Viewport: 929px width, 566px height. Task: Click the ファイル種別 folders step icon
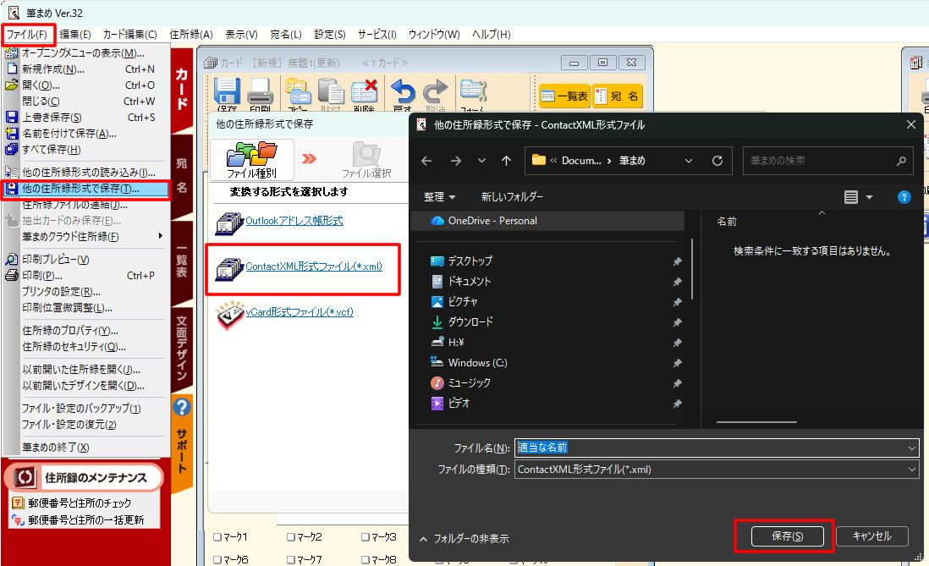[x=251, y=157]
